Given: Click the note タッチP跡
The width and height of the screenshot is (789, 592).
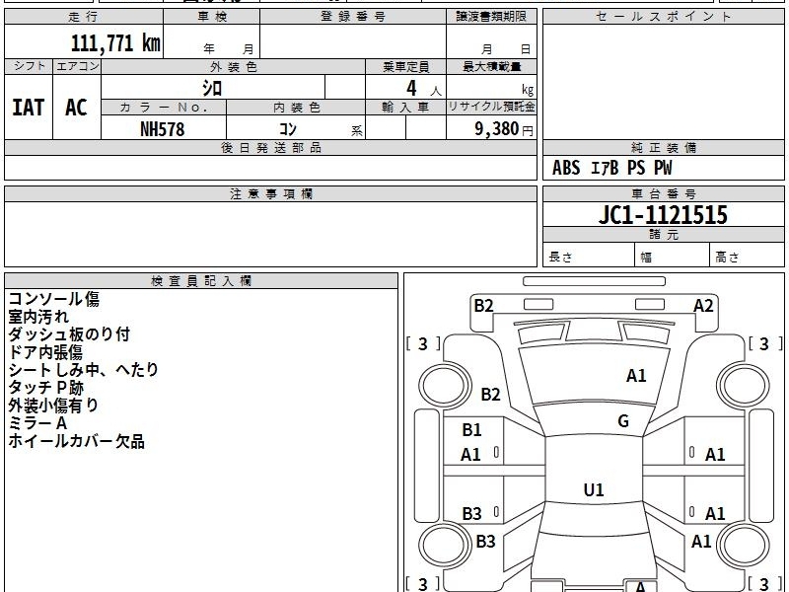Looking at the screenshot, I should (45, 388).
